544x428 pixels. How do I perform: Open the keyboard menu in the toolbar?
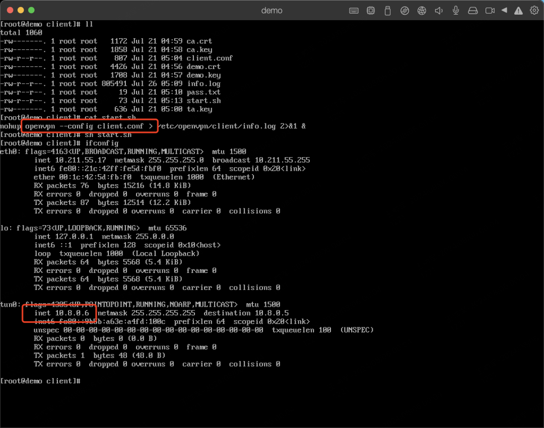point(354,11)
